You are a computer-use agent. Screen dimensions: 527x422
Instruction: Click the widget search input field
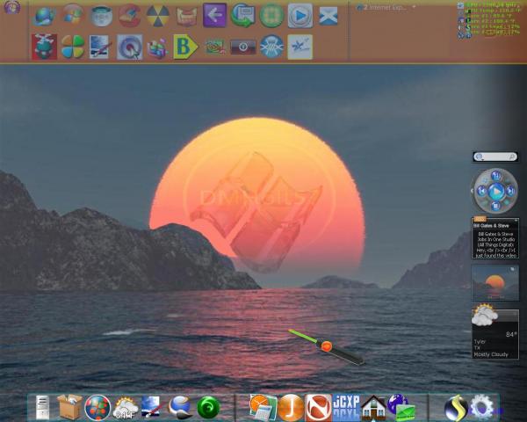tap(495, 156)
